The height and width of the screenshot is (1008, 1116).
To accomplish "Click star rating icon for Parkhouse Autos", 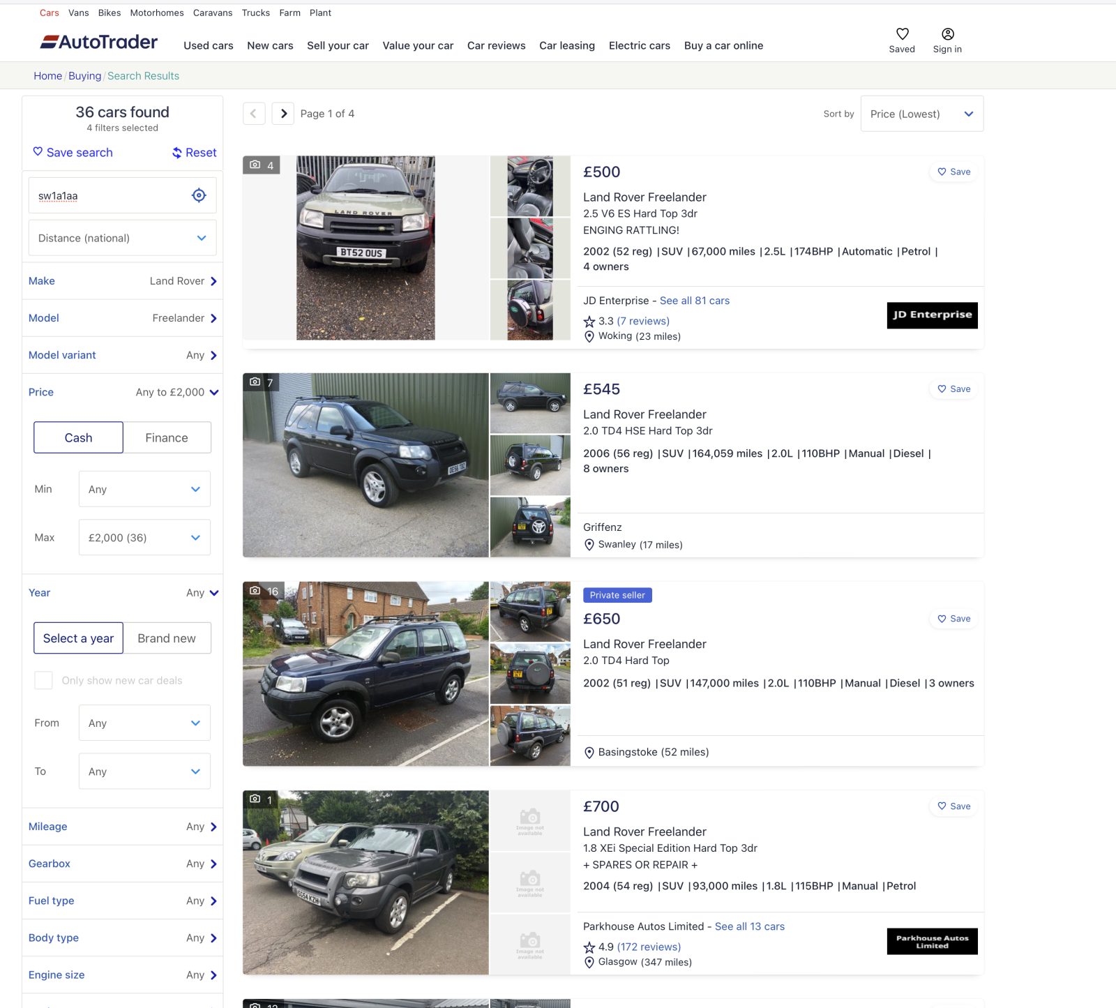I will click(589, 947).
